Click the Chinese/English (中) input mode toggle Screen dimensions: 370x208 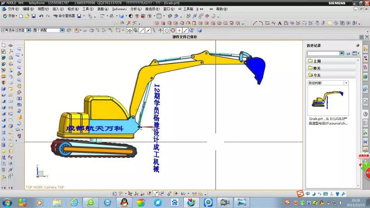[308, 194]
